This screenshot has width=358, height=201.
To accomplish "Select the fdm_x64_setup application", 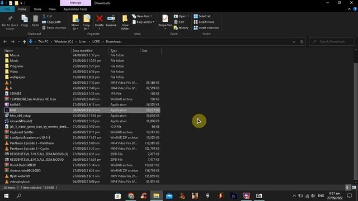I will pyautogui.click(x=20, y=116).
